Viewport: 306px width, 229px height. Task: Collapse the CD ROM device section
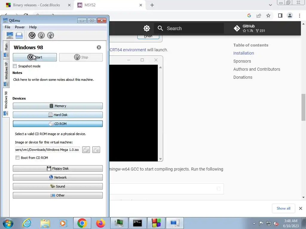click(x=58, y=124)
